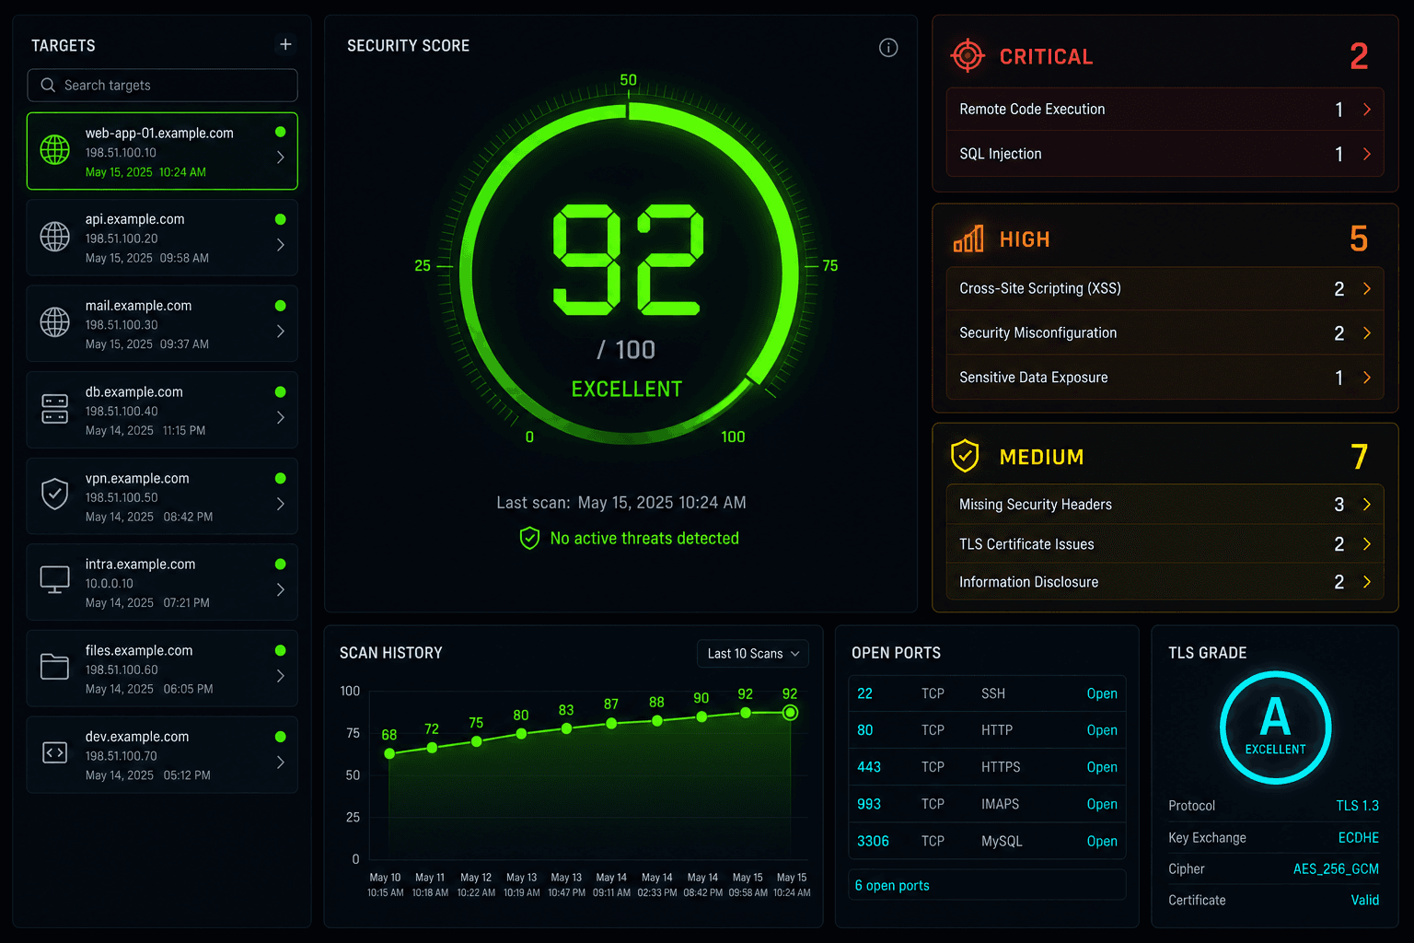Click the TLS grade A badge
Screen dimensions: 1414x943
(x=1275, y=728)
